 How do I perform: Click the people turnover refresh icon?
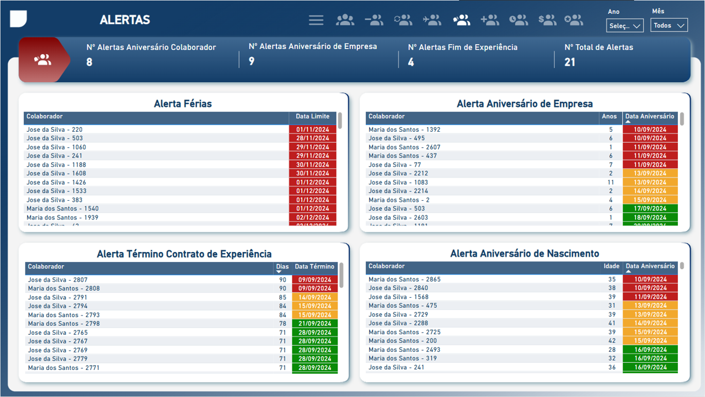tap(403, 20)
